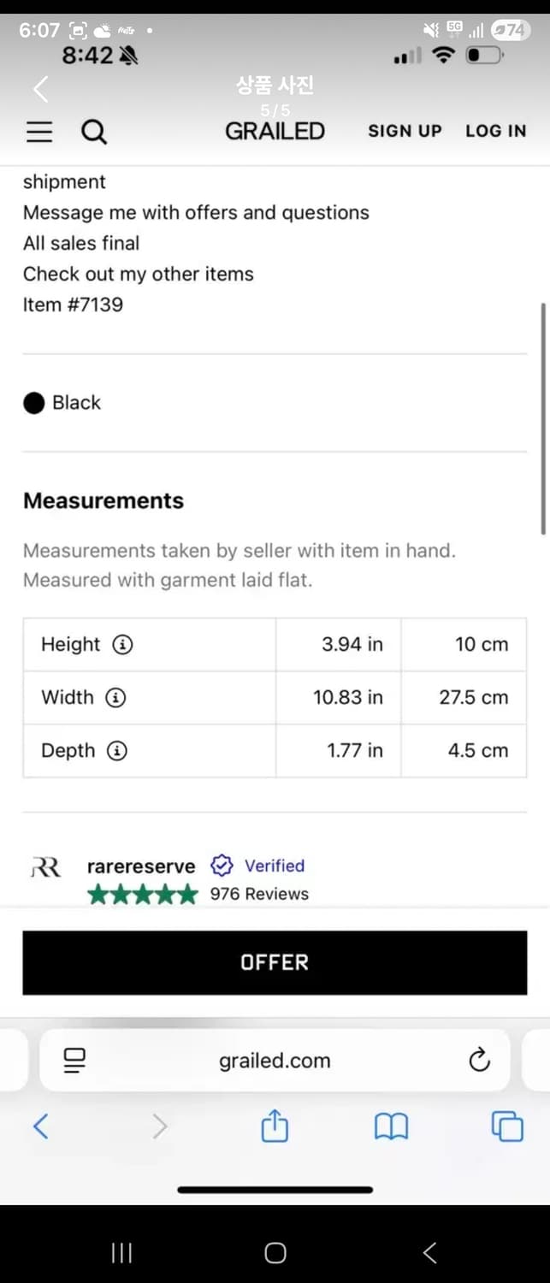Click the Depth info icon
Image resolution: width=550 pixels, height=1283 pixels.
[x=117, y=751]
